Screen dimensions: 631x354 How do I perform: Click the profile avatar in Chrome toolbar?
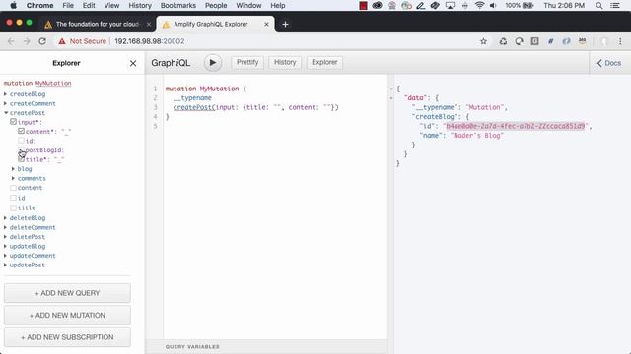tap(603, 41)
